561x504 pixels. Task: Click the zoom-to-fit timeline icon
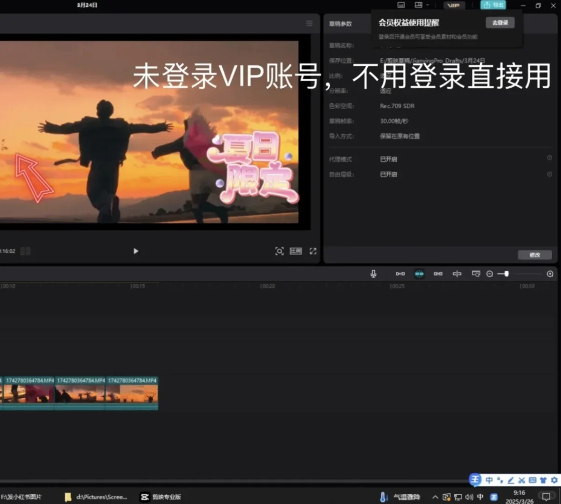click(550, 273)
